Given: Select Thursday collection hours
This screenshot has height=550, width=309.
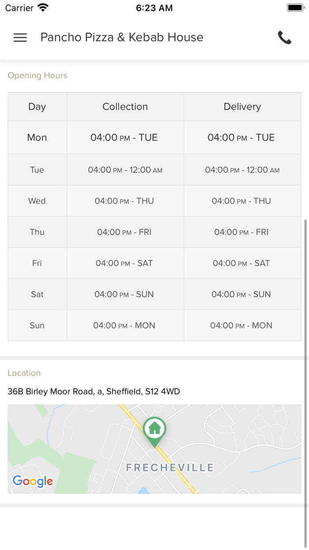Looking at the screenshot, I should coord(124,232).
